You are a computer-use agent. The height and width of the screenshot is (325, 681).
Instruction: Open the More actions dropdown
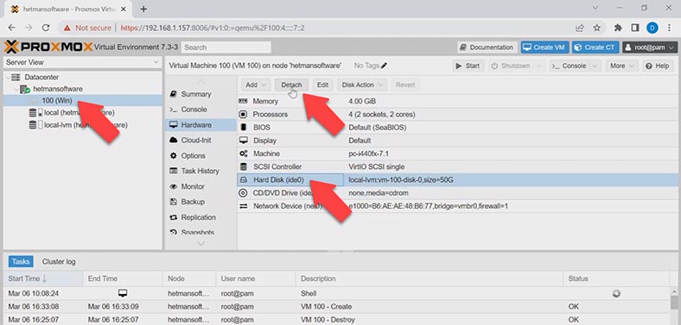621,66
